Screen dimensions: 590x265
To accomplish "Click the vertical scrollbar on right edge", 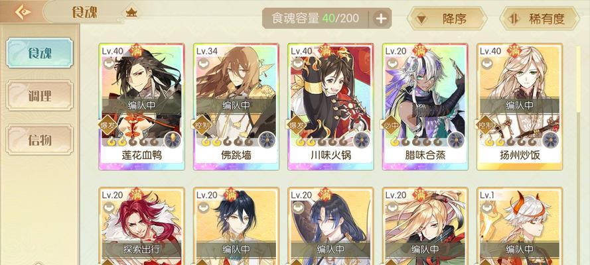I will tap(579, 79).
